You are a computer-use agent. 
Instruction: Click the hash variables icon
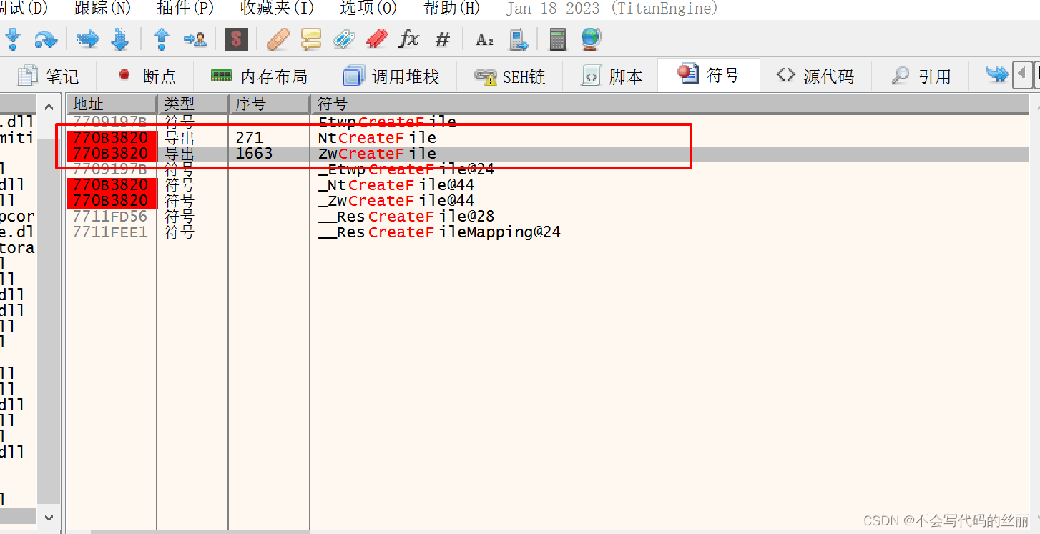tap(443, 39)
